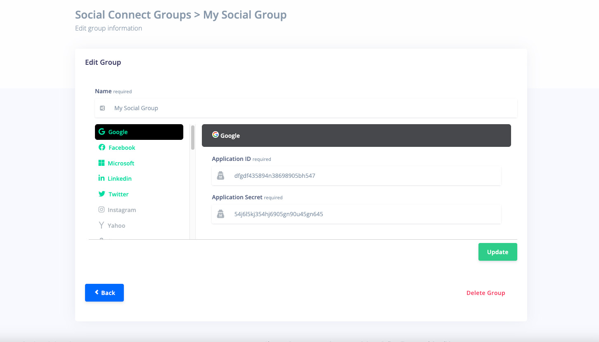Click the spy icon beside Application Secret
Screen dimensions: 599x342
[221, 214]
